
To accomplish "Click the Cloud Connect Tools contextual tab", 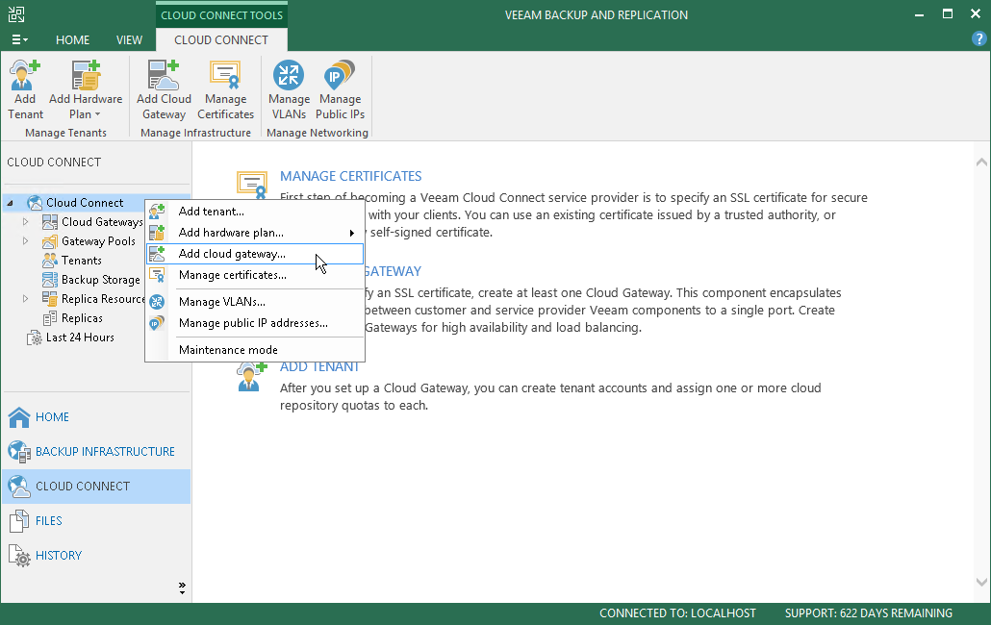I will [222, 15].
